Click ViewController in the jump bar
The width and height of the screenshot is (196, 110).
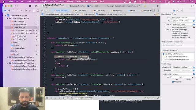88,14
